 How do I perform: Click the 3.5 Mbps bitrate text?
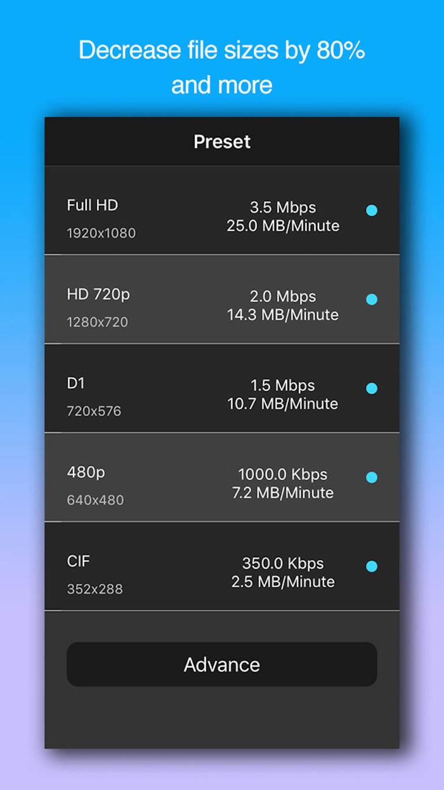(x=282, y=207)
